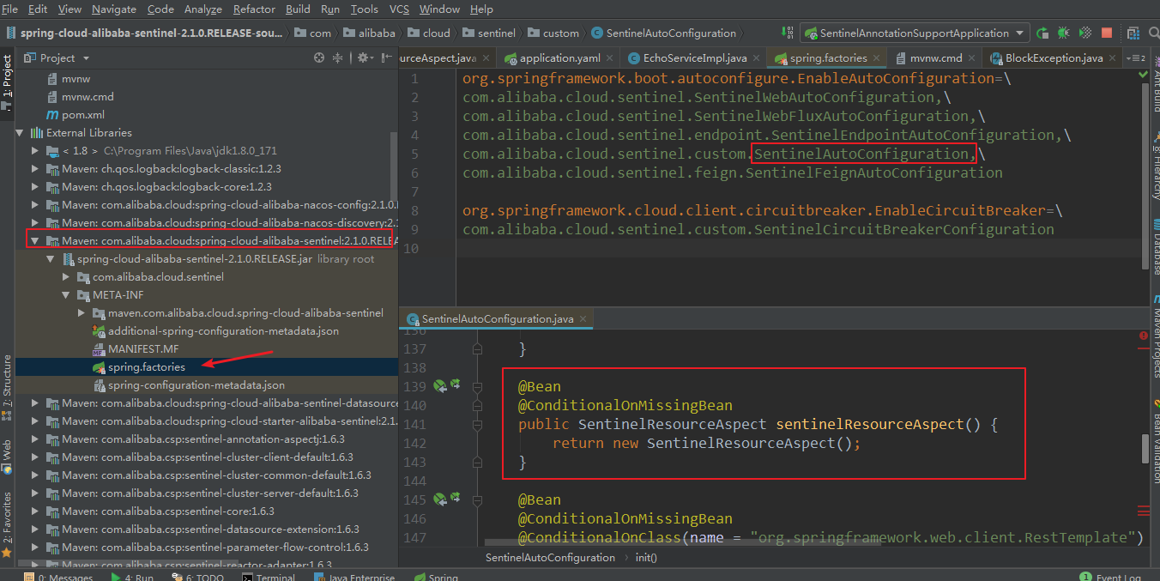This screenshot has height=581, width=1160.
Task: Collapse the sentinelResourceAspect method fold marker
Action: pyautogui.click(x=475, y=425)
